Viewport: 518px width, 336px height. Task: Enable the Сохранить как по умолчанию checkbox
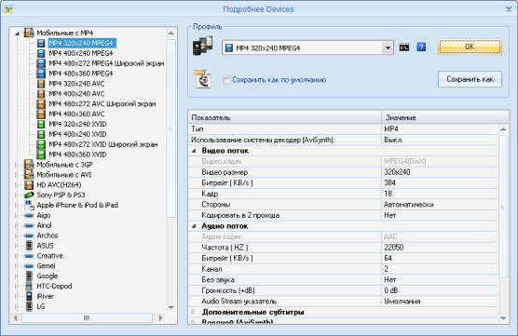click(x=226, y=80)
